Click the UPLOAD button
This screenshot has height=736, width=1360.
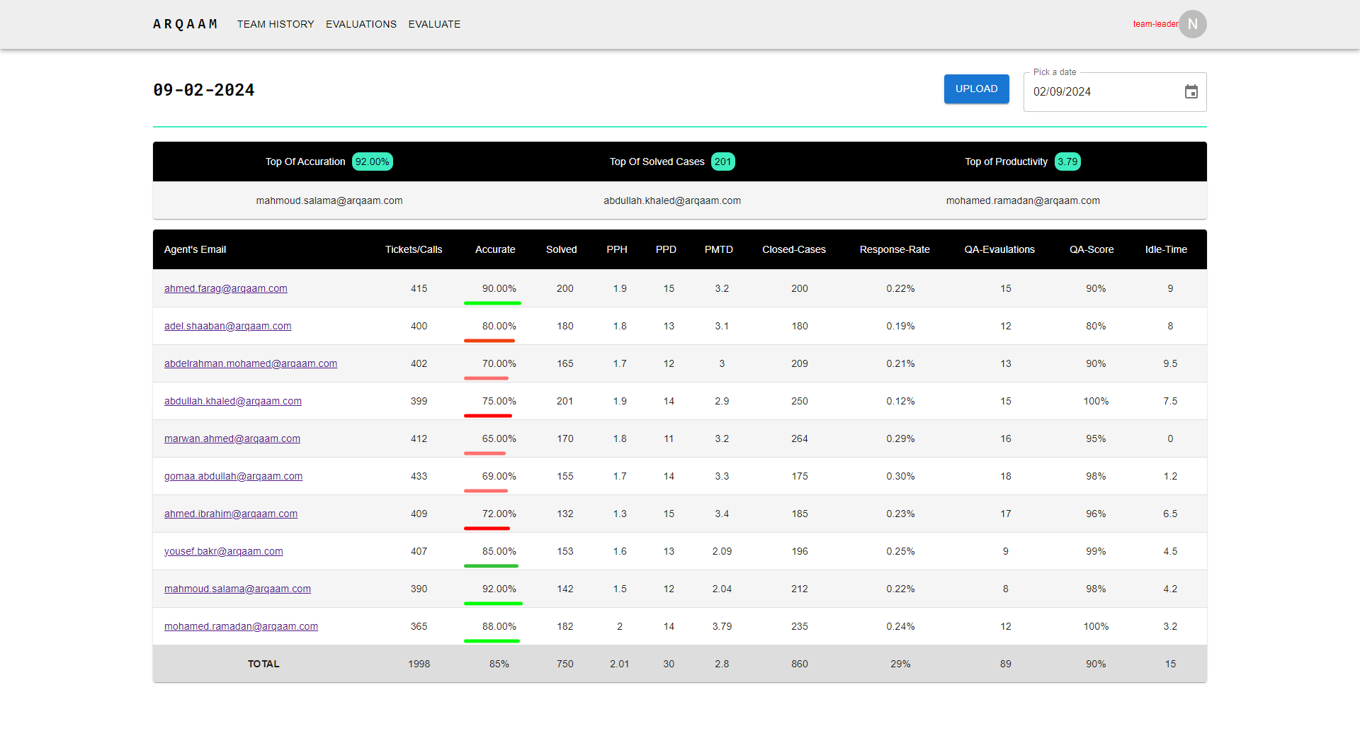(976, 89)
